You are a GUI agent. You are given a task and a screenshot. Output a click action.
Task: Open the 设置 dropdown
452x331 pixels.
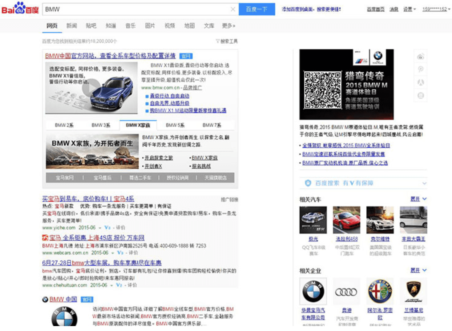click(x=410, y=9)
